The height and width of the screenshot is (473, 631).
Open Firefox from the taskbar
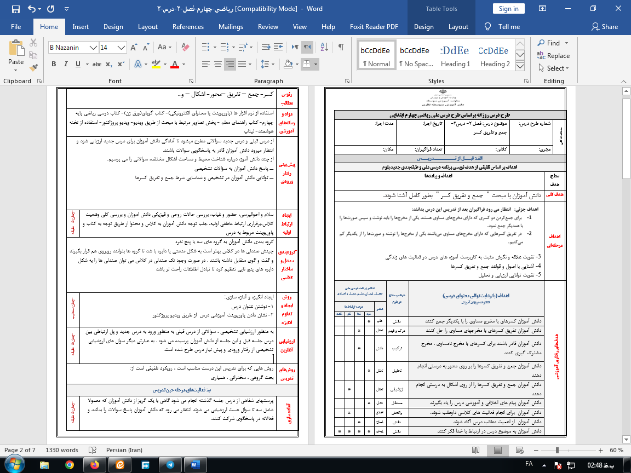(x=95, y=465)
